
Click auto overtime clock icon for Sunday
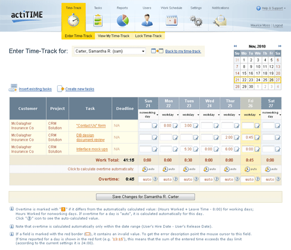pyautogui.click(x=145, y=169)
